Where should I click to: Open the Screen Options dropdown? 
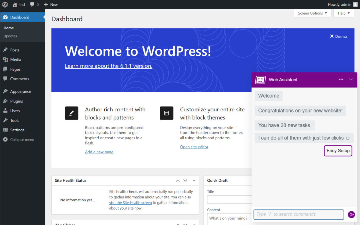click(312, 13)
